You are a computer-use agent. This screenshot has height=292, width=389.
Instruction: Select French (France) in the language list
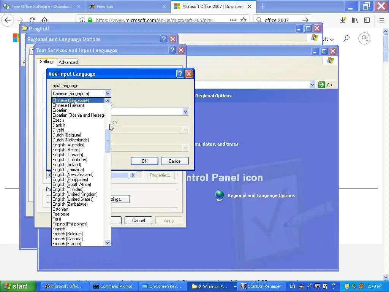(x=78, y=244)
